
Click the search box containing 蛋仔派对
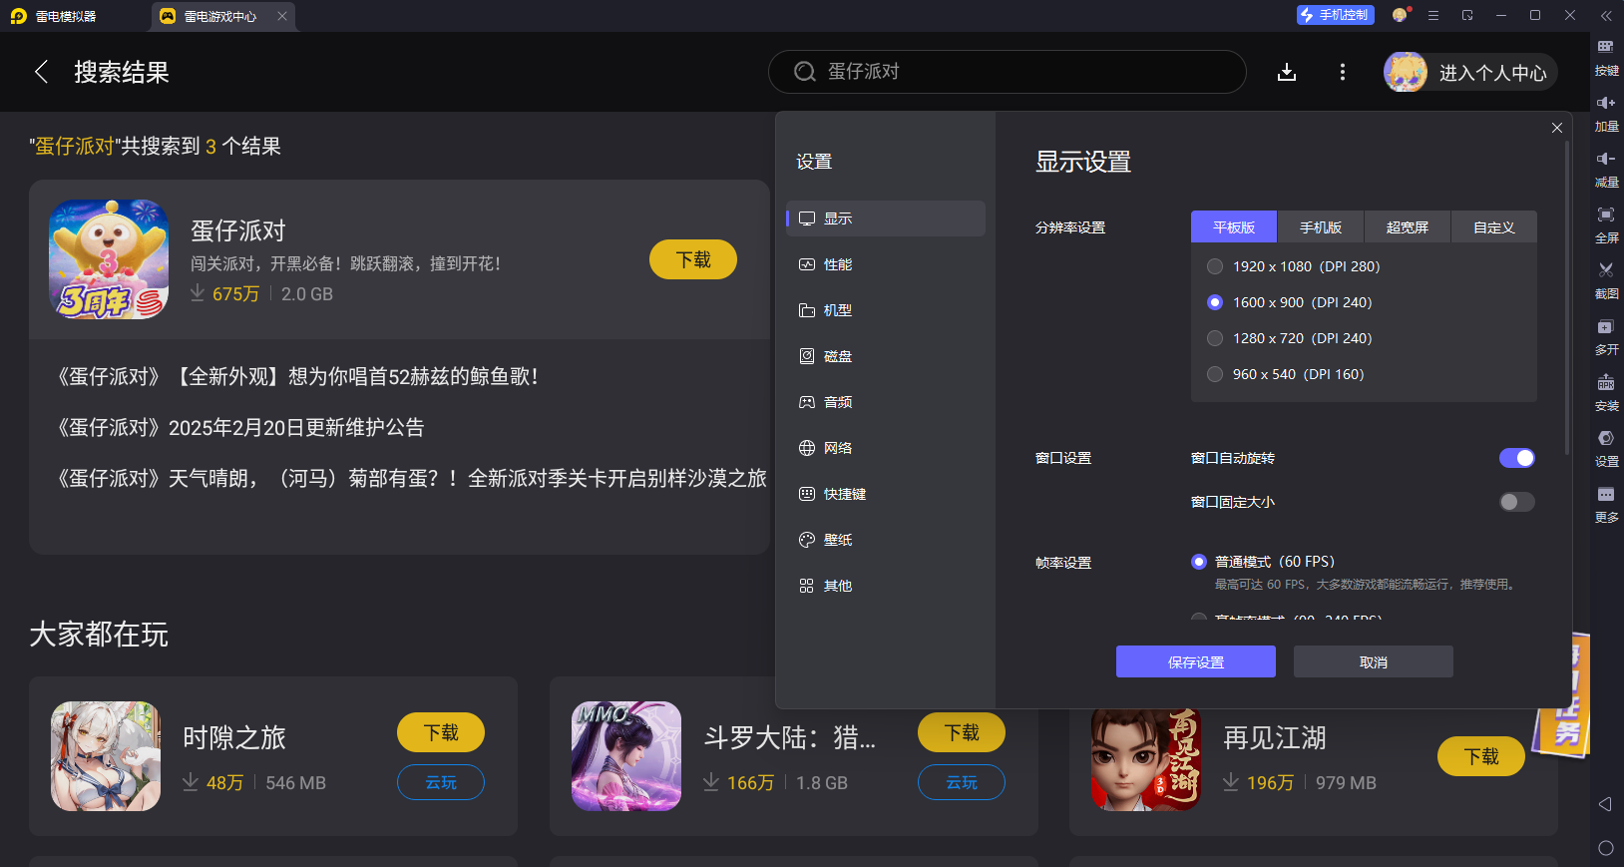coord(1008,72)
